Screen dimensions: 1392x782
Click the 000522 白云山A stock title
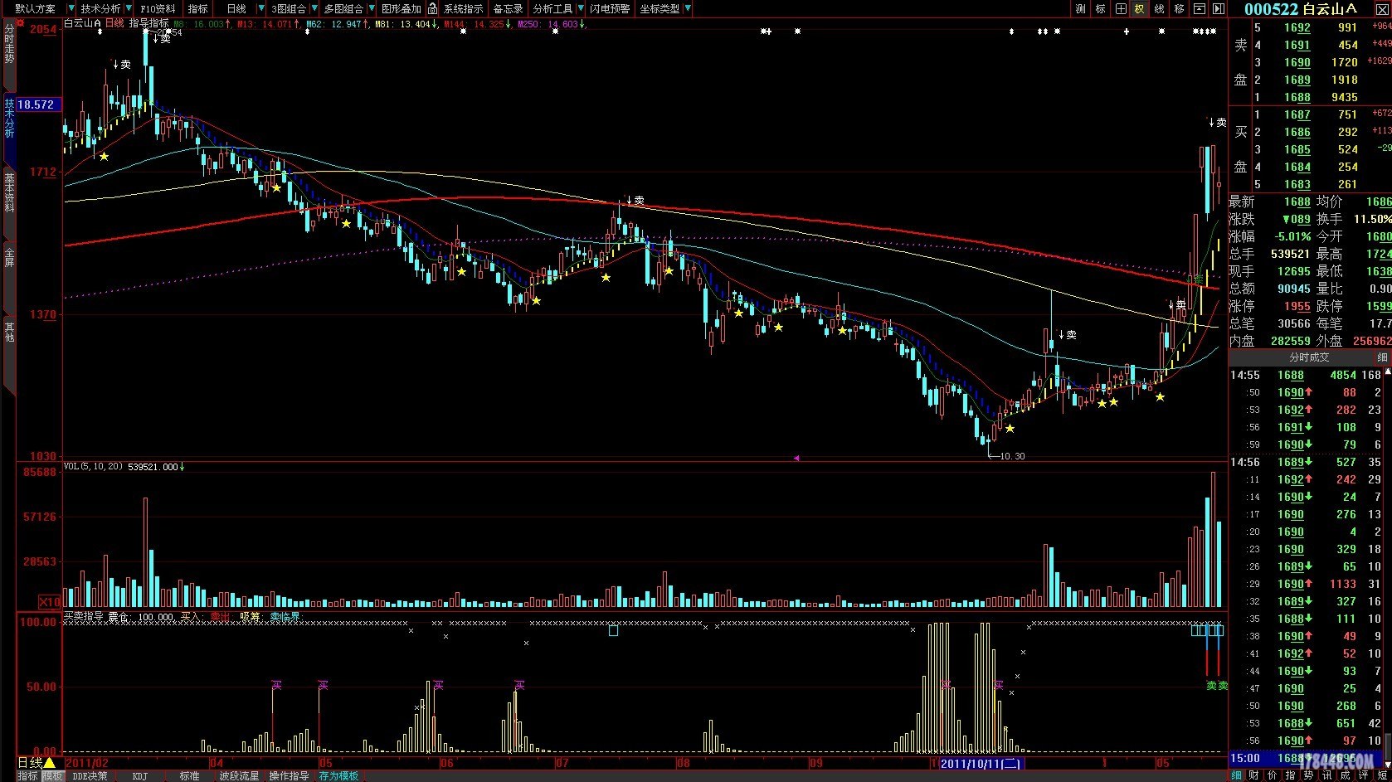pos(1301,9)
